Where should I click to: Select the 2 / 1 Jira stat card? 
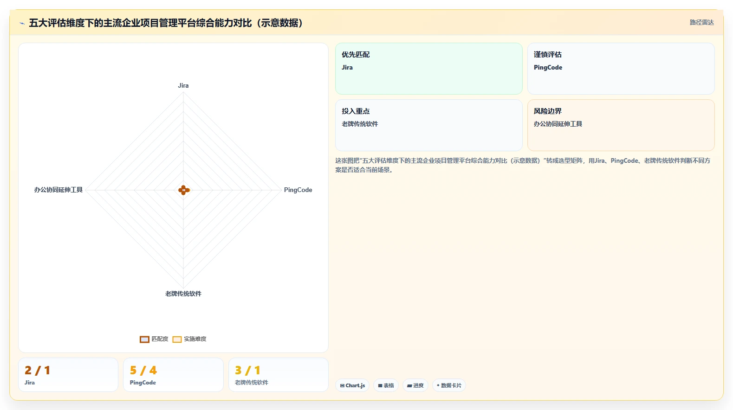[x=68, y=375]
